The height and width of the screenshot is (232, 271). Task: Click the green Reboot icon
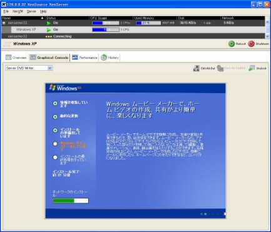pyautogui.click(x=232, y=44)
